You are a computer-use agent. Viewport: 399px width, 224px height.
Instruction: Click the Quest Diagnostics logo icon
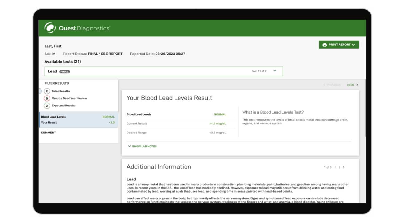point(50,28)
